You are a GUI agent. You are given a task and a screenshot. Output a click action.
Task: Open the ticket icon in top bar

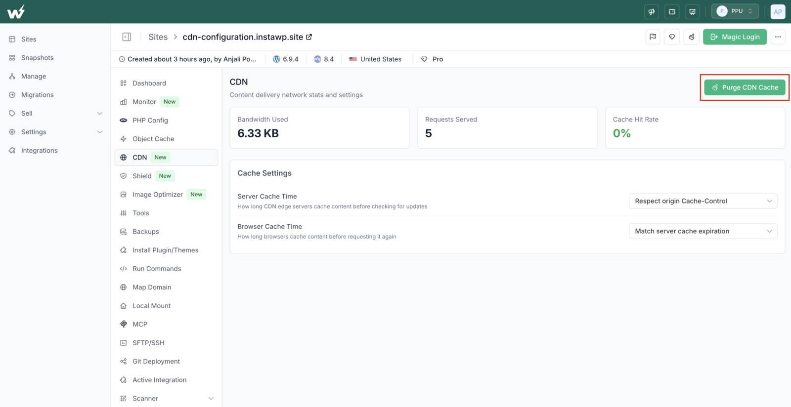672,11
